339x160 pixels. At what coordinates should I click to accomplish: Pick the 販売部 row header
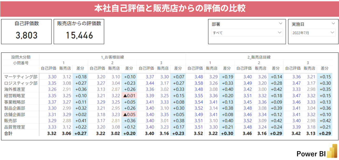point(11,121)
